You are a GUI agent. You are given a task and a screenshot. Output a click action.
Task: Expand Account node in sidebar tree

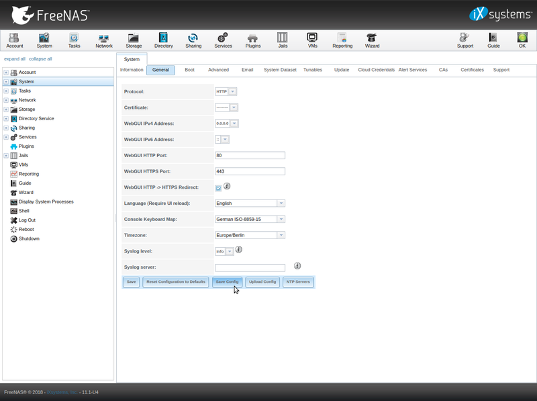6,73
